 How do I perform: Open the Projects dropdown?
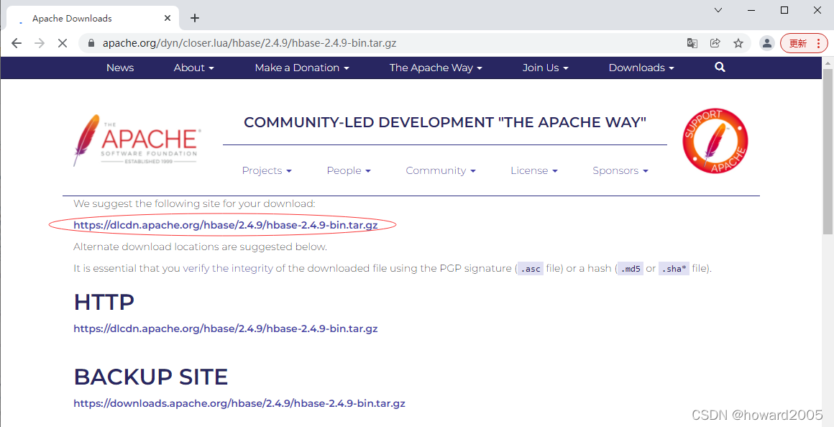267,170
